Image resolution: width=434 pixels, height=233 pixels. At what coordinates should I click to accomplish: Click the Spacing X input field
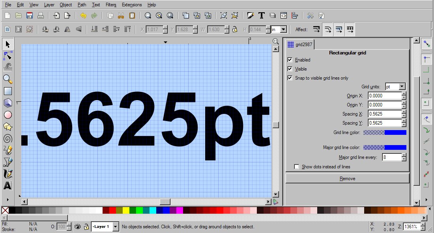coord(384,114)
